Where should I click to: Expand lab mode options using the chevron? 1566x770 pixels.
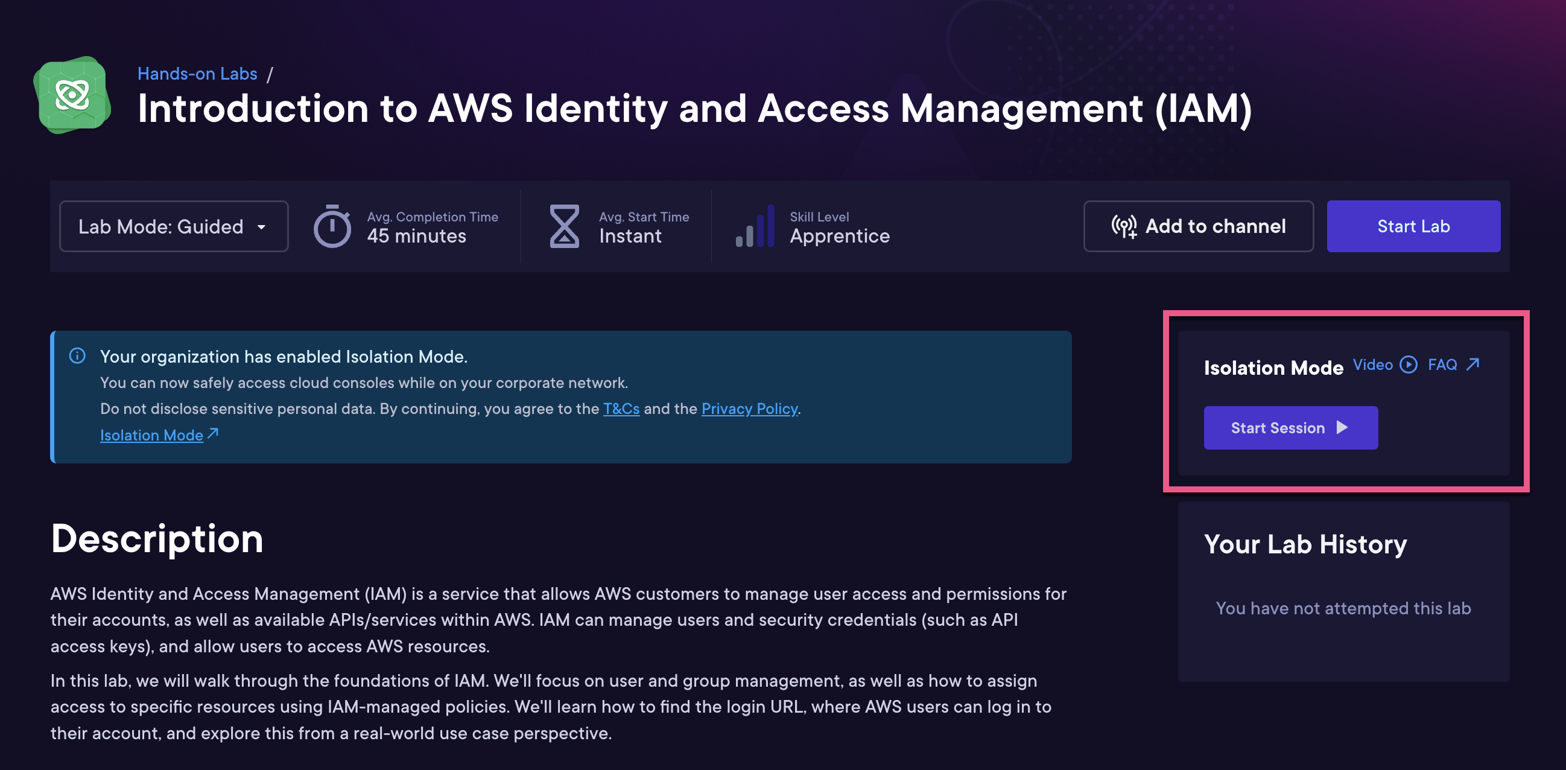[x=262, y=227]
